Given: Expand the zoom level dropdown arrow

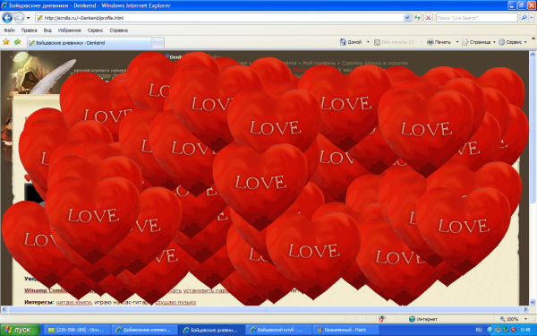Looking at the screenshot, I should pos(525,319).
